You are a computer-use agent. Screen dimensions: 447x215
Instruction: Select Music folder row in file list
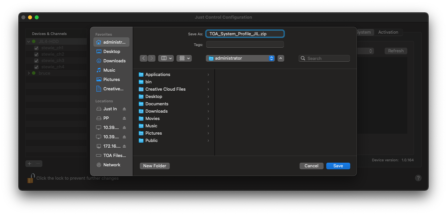click(x=174, y=126)
